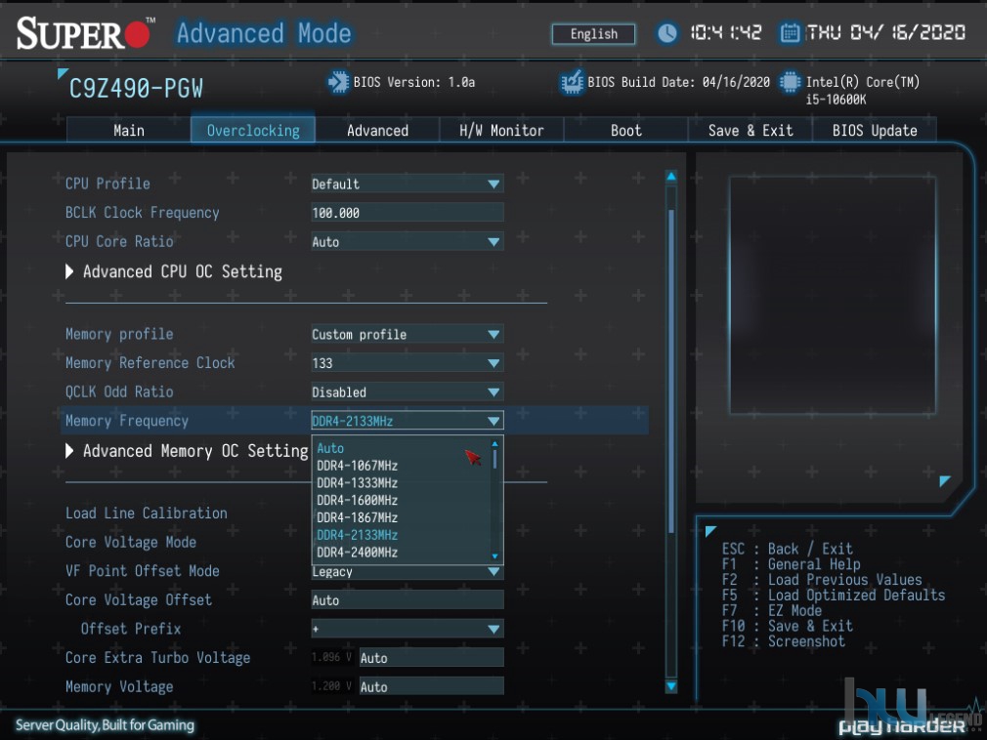Open VF Point Offset Mode dropdown
Viewport: 987px width, 740px height.
click(408, 571)
